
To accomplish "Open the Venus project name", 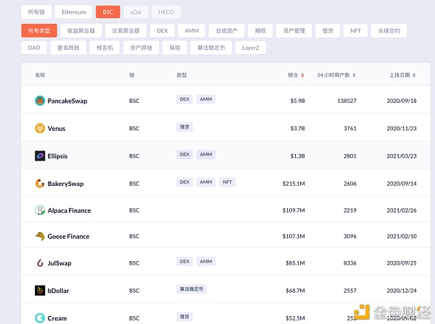I will pyautogui.click(x=57, y=129).
